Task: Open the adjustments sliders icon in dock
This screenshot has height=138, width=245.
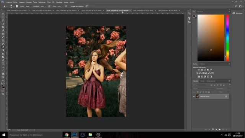Action: (x=189, y=22)
